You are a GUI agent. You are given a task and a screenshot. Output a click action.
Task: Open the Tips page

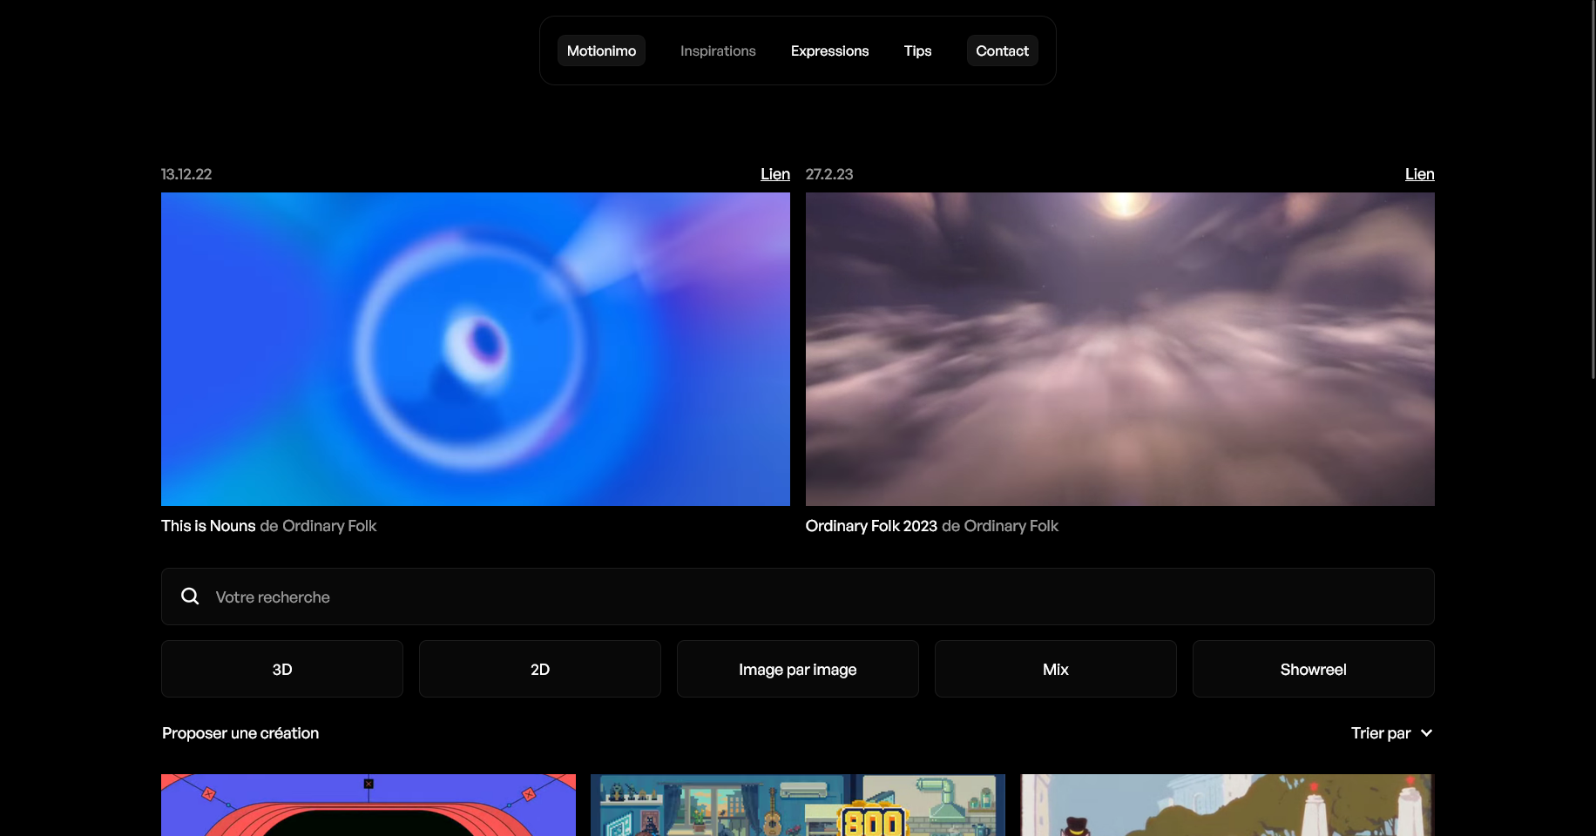click(917, 51)
